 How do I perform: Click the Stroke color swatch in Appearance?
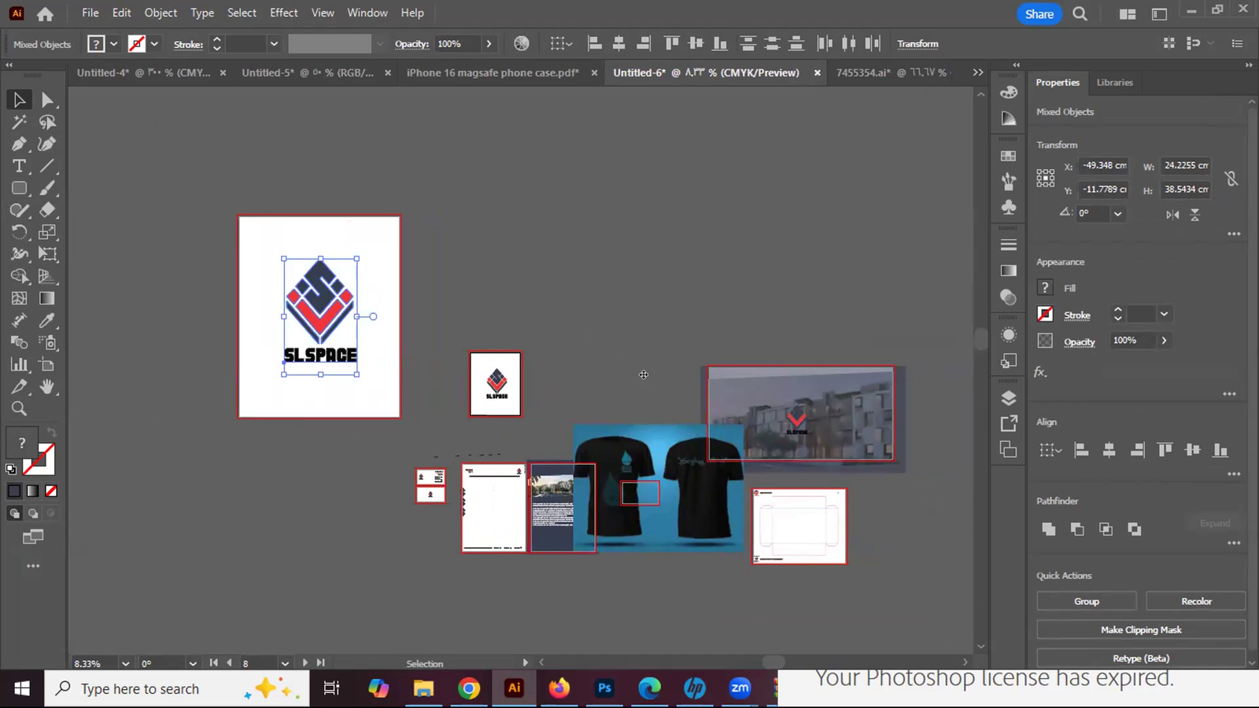point(1045,315)
